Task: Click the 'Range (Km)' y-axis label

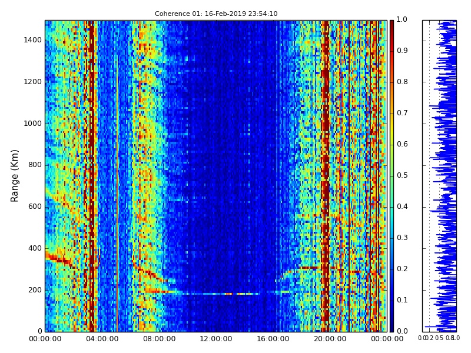Action: (14, 176)
